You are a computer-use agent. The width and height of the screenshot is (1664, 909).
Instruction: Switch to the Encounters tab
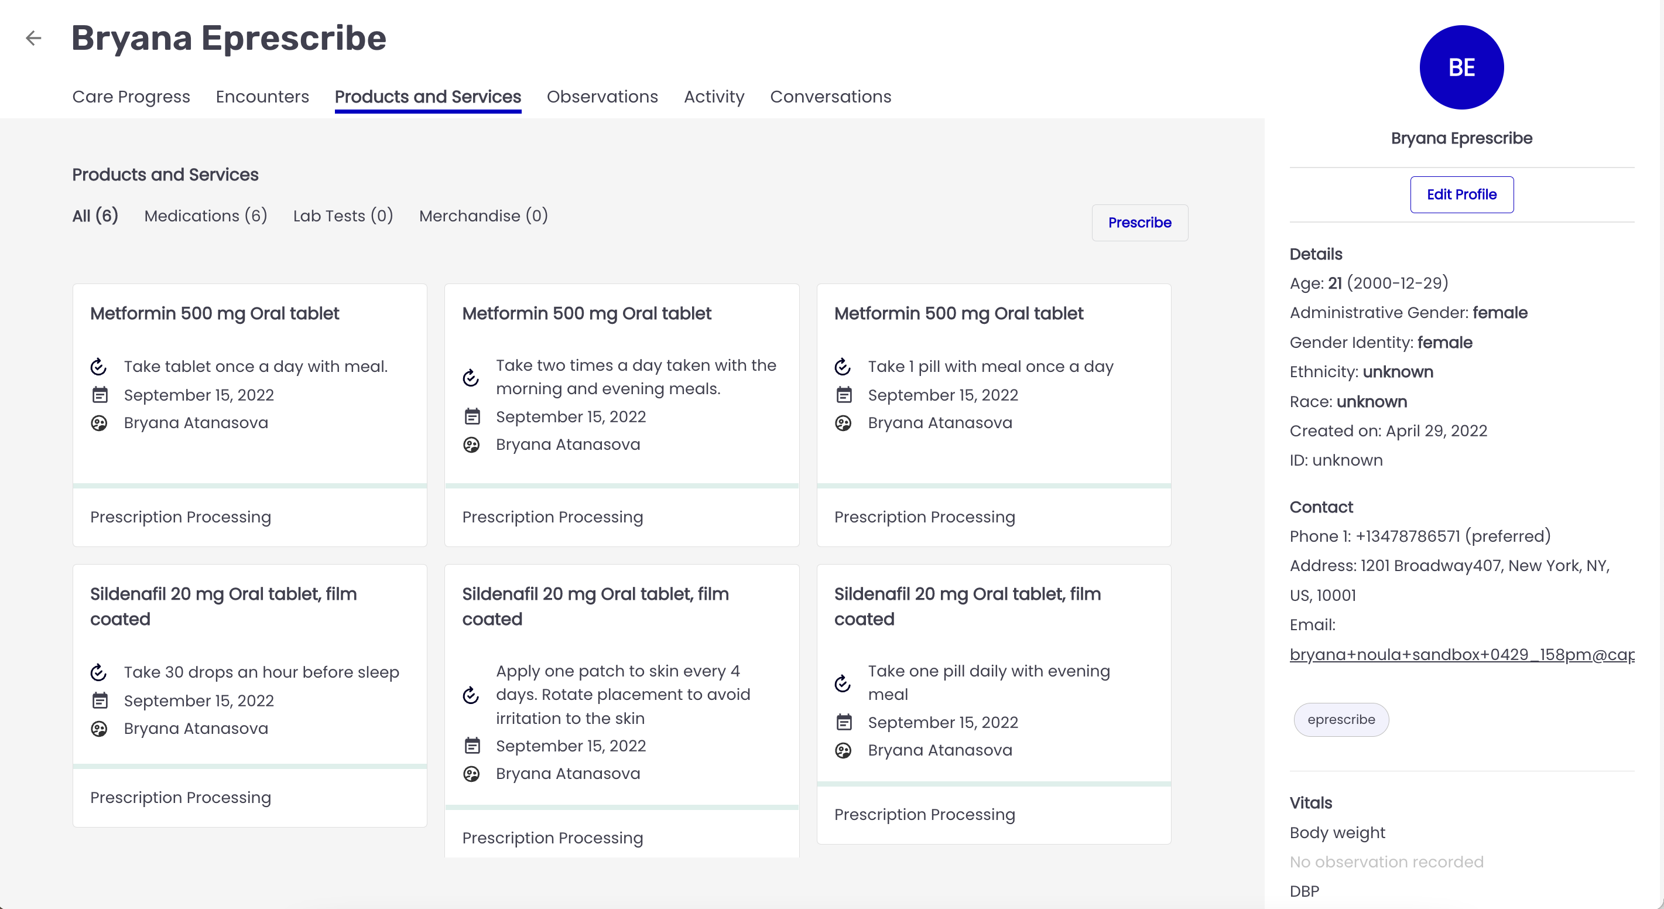coord(262,96)
